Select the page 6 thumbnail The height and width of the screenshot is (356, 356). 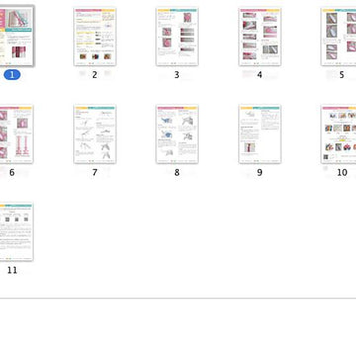click(16, 134)
